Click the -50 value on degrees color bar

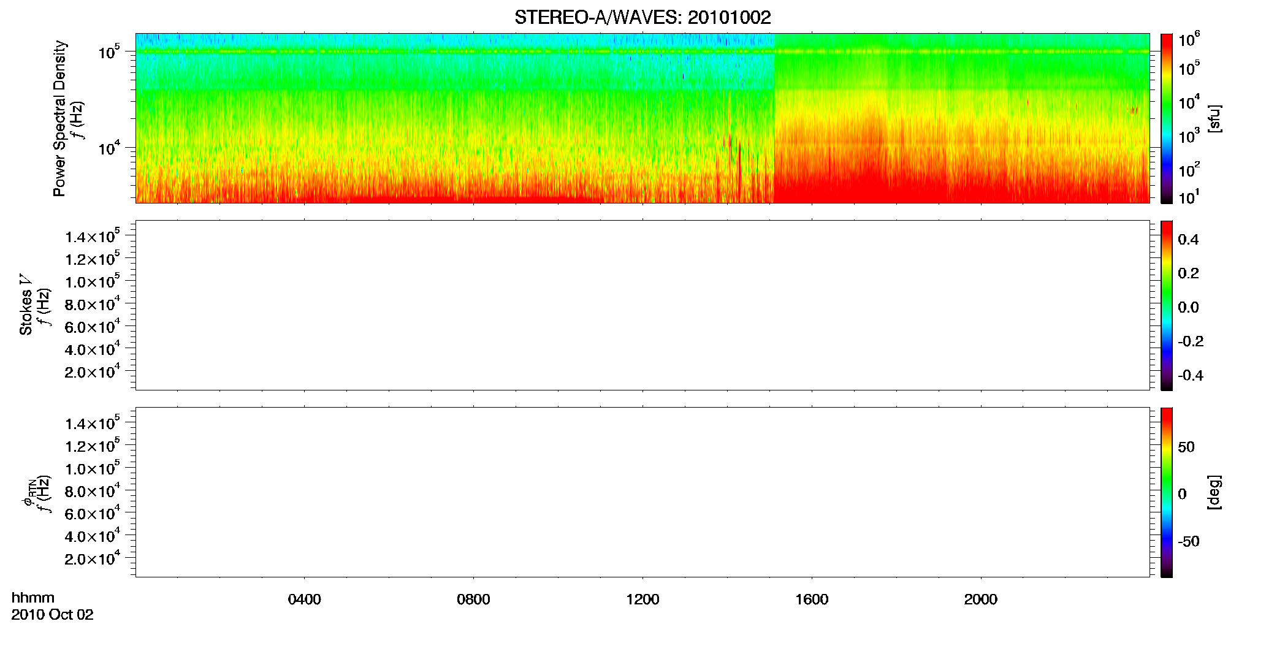click(1189, 541)
